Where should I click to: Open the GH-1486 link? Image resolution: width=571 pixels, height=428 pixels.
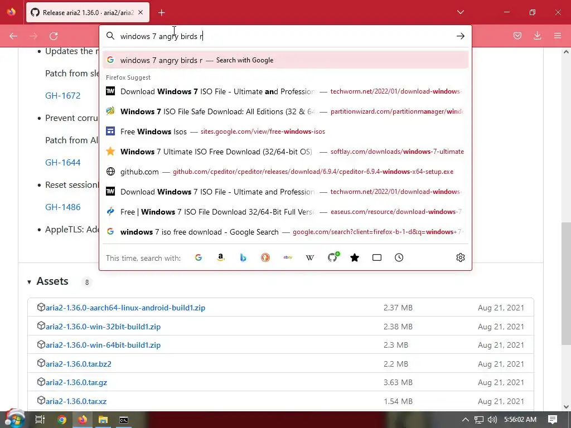click(x=62, y=207)
